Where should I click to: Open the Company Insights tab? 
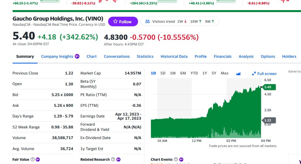point(57,56)
